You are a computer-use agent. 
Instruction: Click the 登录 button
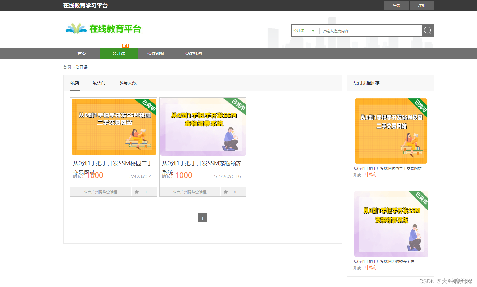[396, 5]
